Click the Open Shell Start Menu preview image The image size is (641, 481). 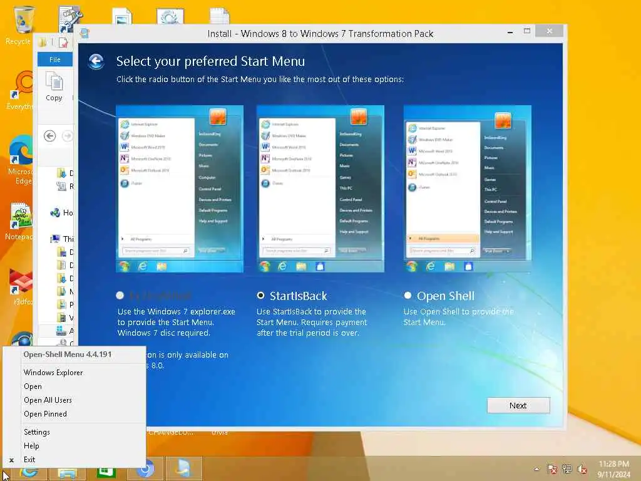467,189
